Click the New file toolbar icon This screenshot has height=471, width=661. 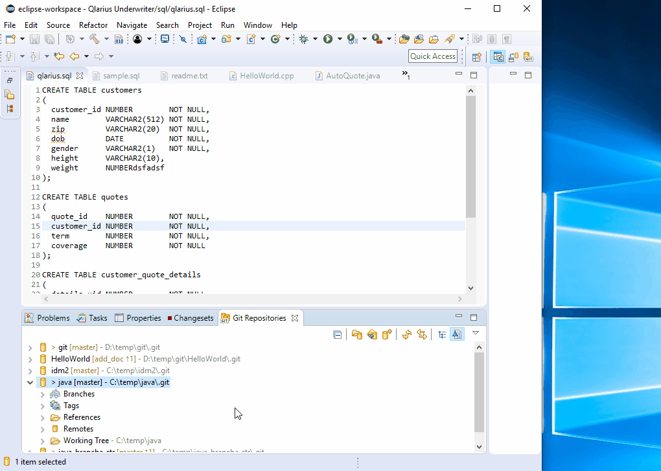click(x=10, y=39)
